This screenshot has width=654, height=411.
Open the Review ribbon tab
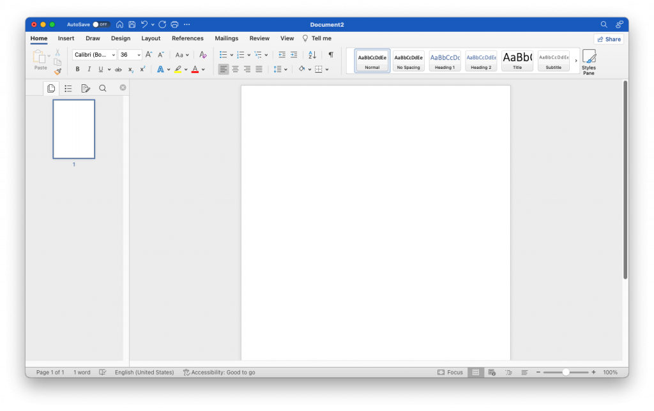259,38
